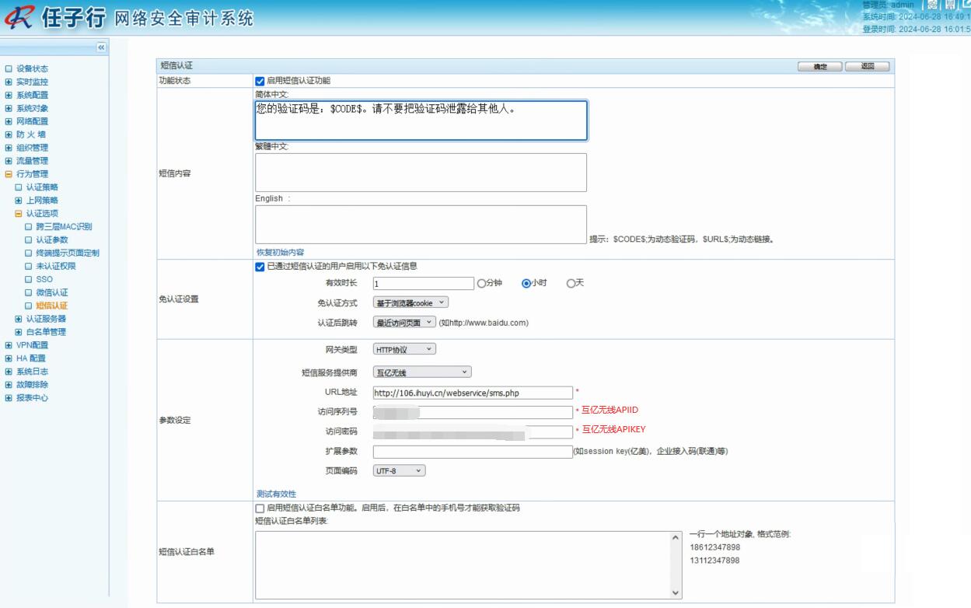This screenshot has width=971, height=608.
Task: Collapse the 行为管理 tree node
Action: click(x=9, y=175)
